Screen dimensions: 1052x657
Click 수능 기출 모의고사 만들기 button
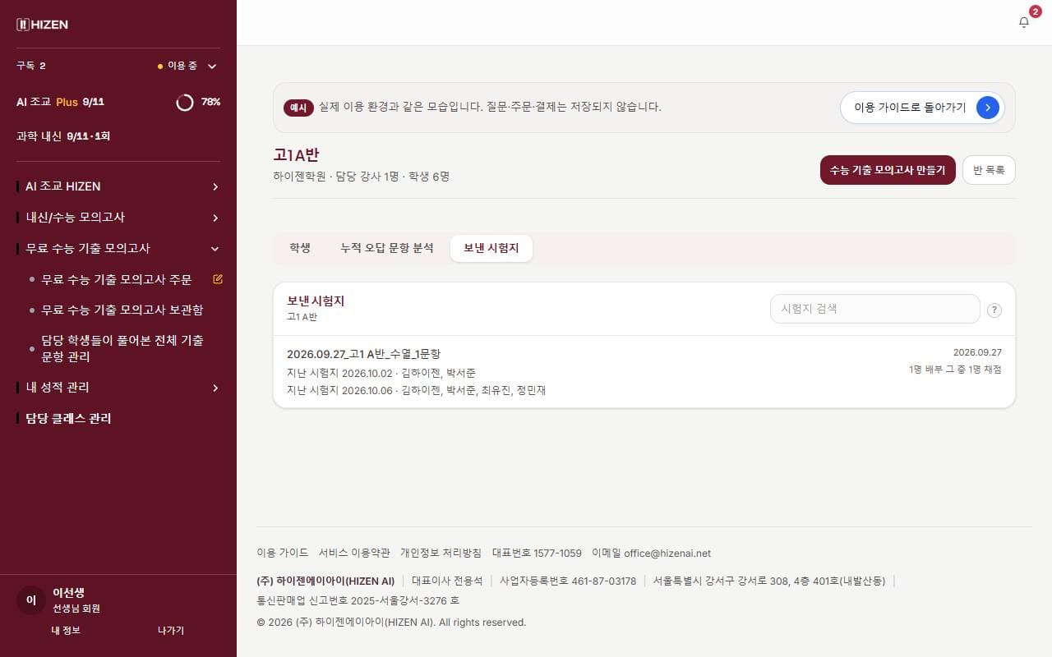pos(888,170)
